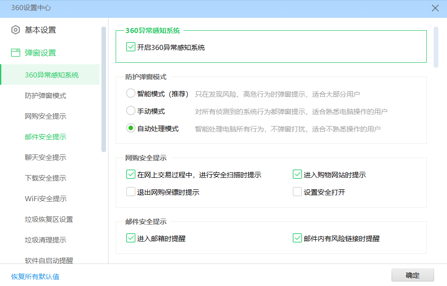Toggle 进入邮箱时提醒 checkbox
Viewport: 447px width, 286px height.
130,238
